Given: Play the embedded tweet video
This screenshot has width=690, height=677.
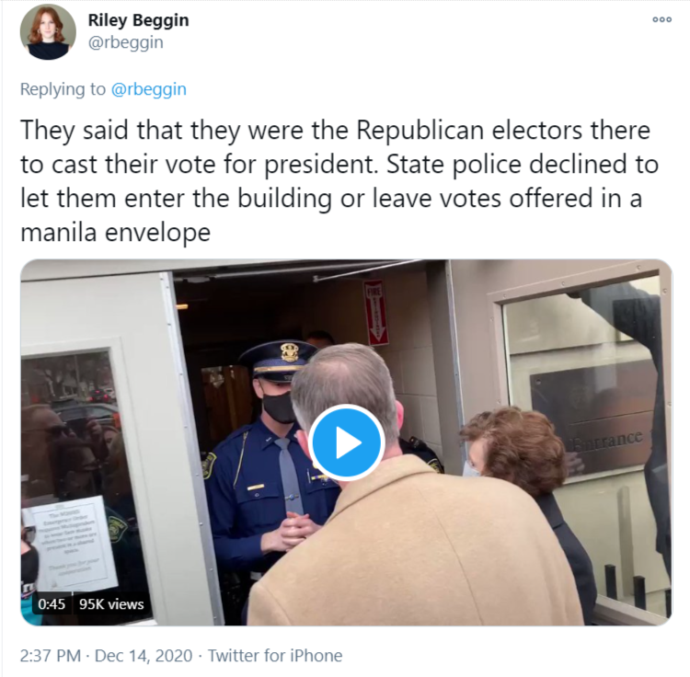Looking at the screenshot, I should (346, 442).
